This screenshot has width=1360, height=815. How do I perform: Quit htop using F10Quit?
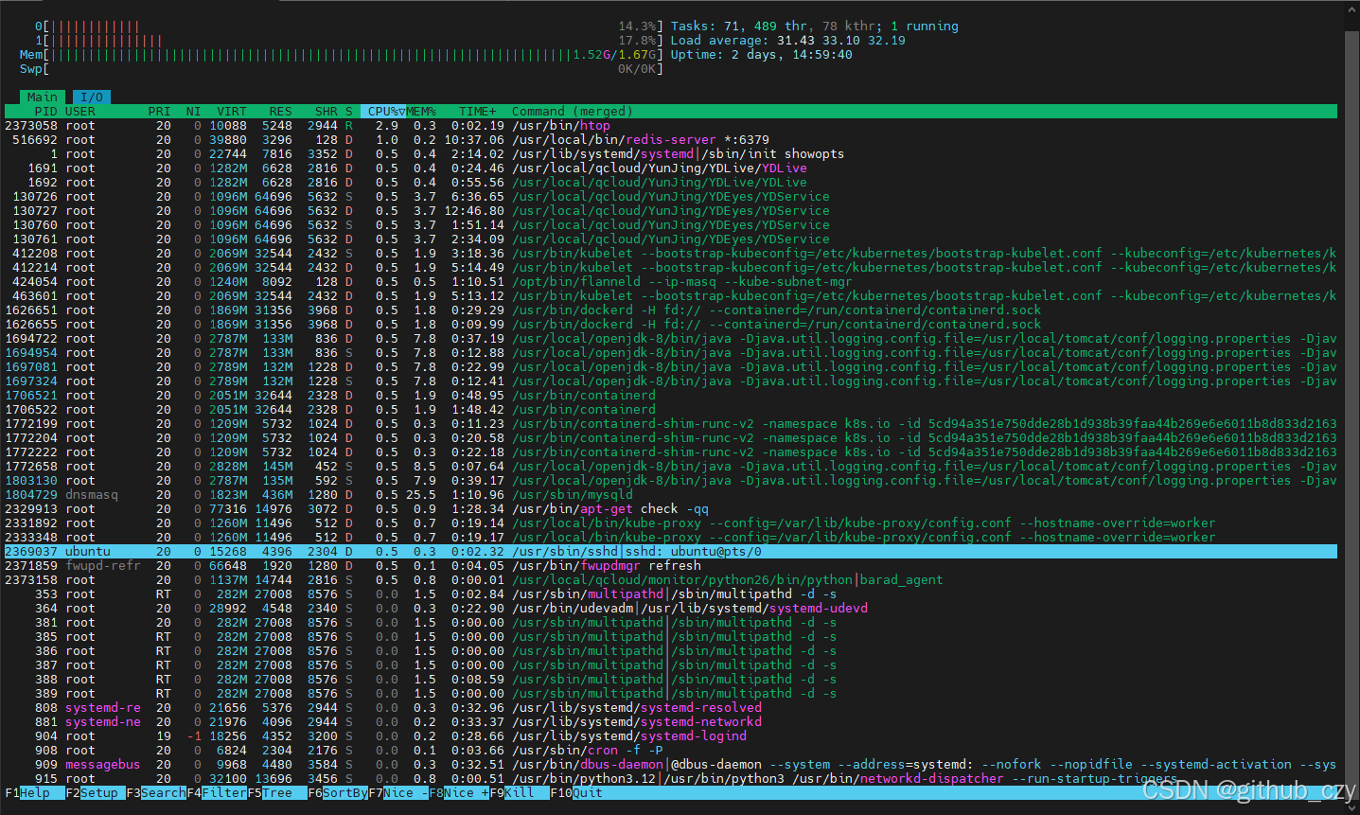pyautogui.click(x=575, y=792)
